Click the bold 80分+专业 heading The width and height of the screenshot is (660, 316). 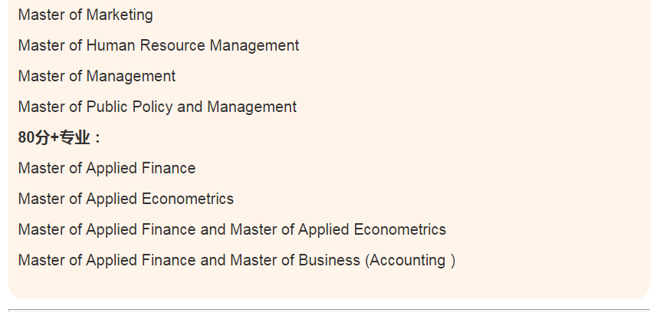pyautogui.click(x=59, y=137)
